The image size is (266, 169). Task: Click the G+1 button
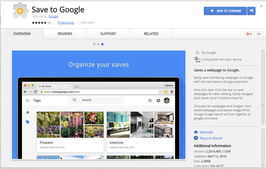pyautogui.click(x=249, y=34)
